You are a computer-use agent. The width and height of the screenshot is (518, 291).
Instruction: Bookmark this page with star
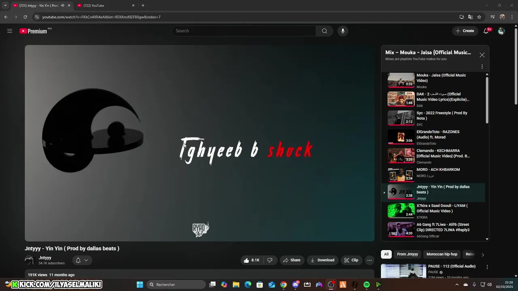click(479, 17)
